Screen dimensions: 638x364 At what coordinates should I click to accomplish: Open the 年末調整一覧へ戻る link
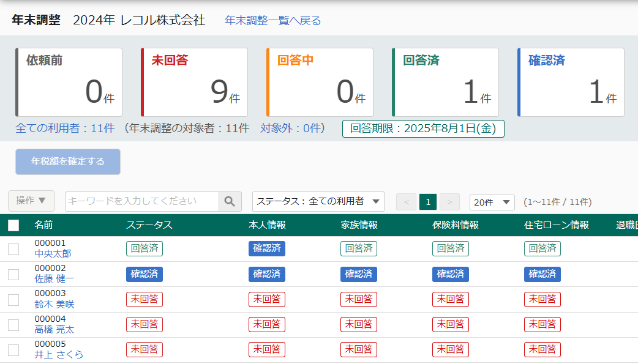click(272, 20)
